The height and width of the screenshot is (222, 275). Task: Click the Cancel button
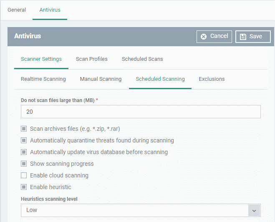(x=214, y=37)
